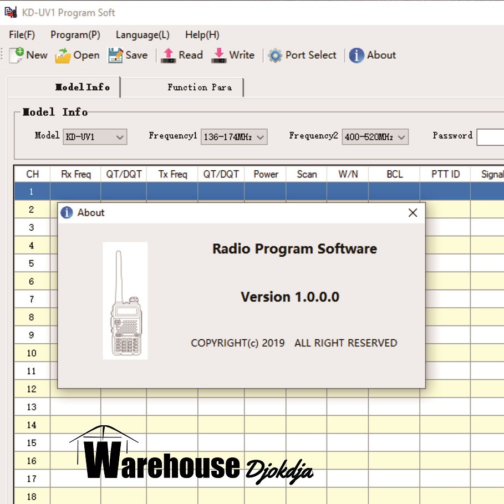This screenshot has height=504, width=504.
Task: Open the File menu
Action: (21, 34)
